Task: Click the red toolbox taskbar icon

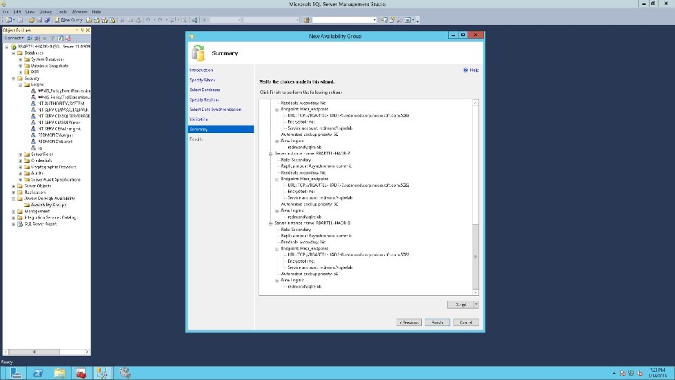Action: [x=81, y=372]
